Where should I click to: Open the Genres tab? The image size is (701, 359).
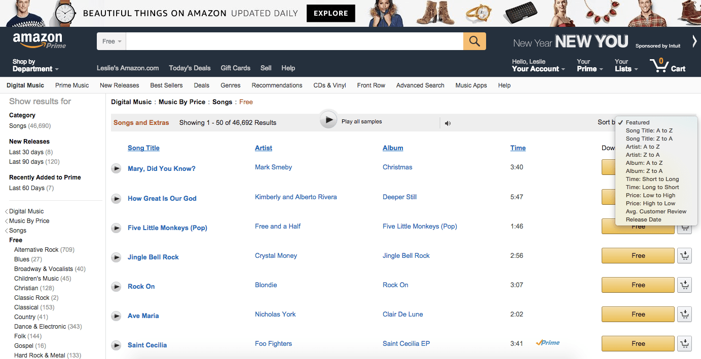231,85
